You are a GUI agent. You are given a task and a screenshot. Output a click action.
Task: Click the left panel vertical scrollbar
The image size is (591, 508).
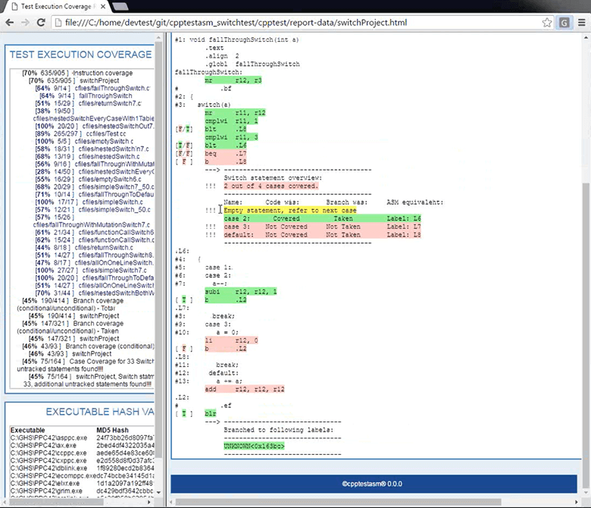click(x=158, y=249)
